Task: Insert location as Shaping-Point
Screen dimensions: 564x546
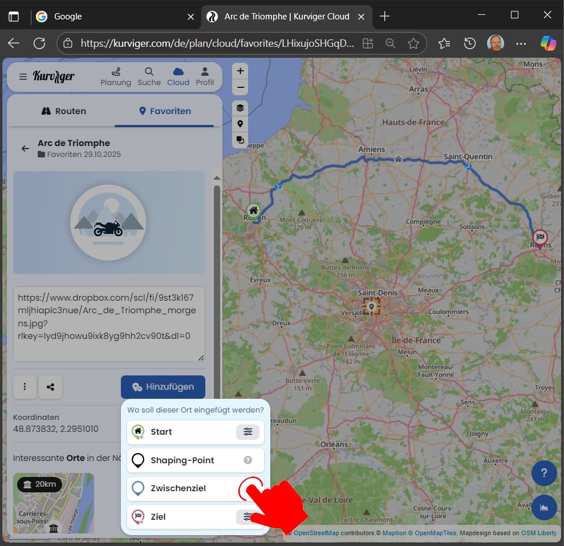Action: 182,460
